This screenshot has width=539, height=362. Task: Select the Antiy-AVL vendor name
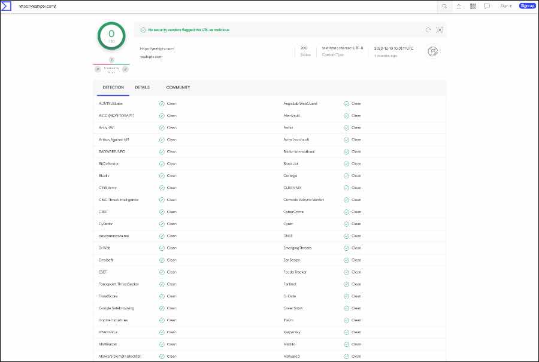(106, 127)
